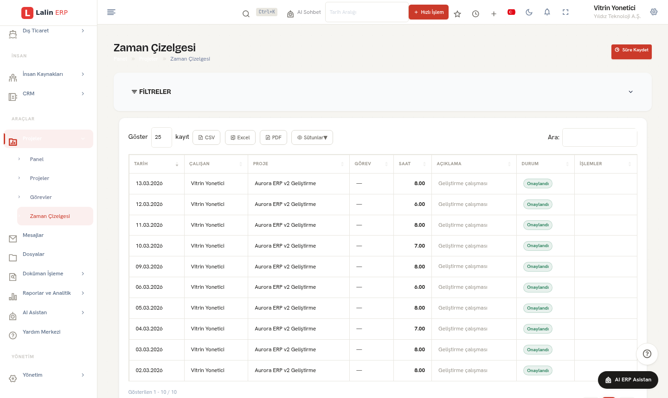Click the Yardım Merkezi question icon in sidebar
668x398 pixels.
coord(13,336)
